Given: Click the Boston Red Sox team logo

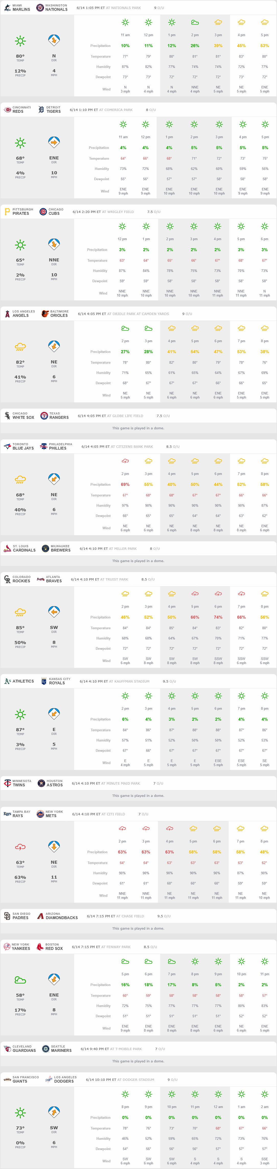Looking at the screenshot, I should point(40,947).
